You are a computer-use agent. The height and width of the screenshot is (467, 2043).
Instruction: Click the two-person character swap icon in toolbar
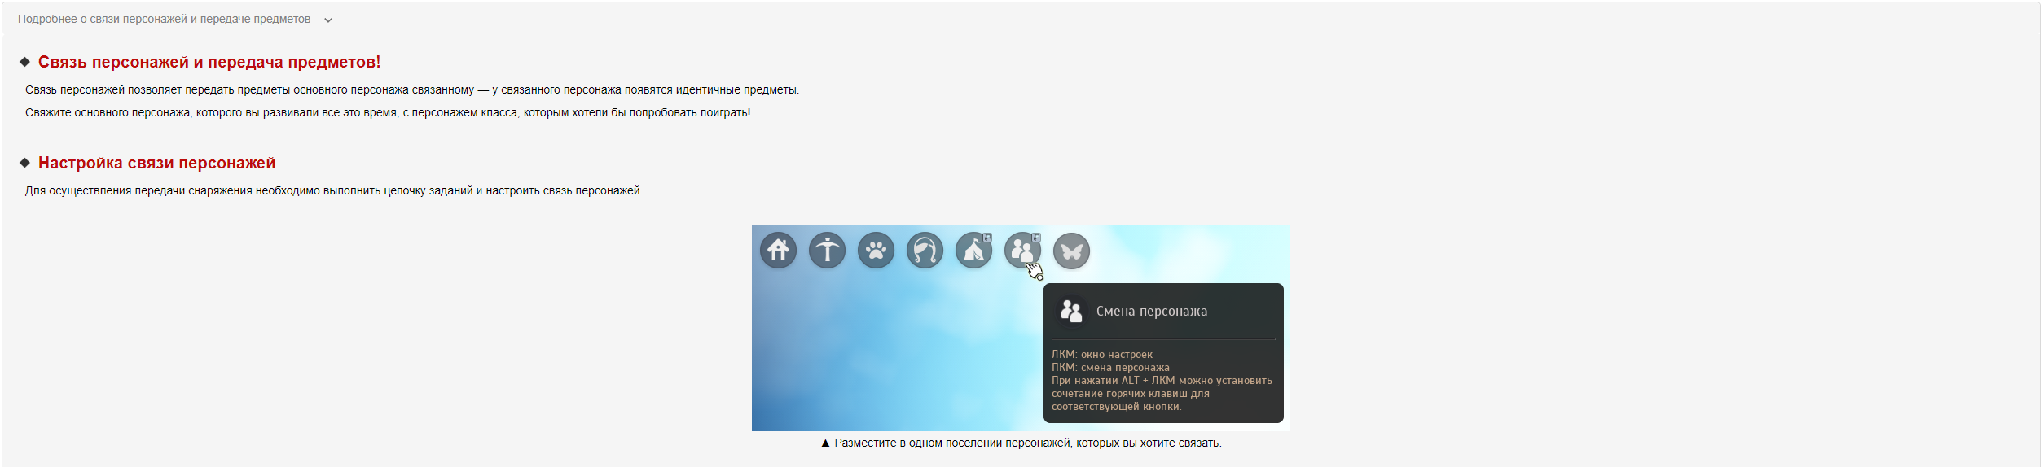click(1022, 250)
